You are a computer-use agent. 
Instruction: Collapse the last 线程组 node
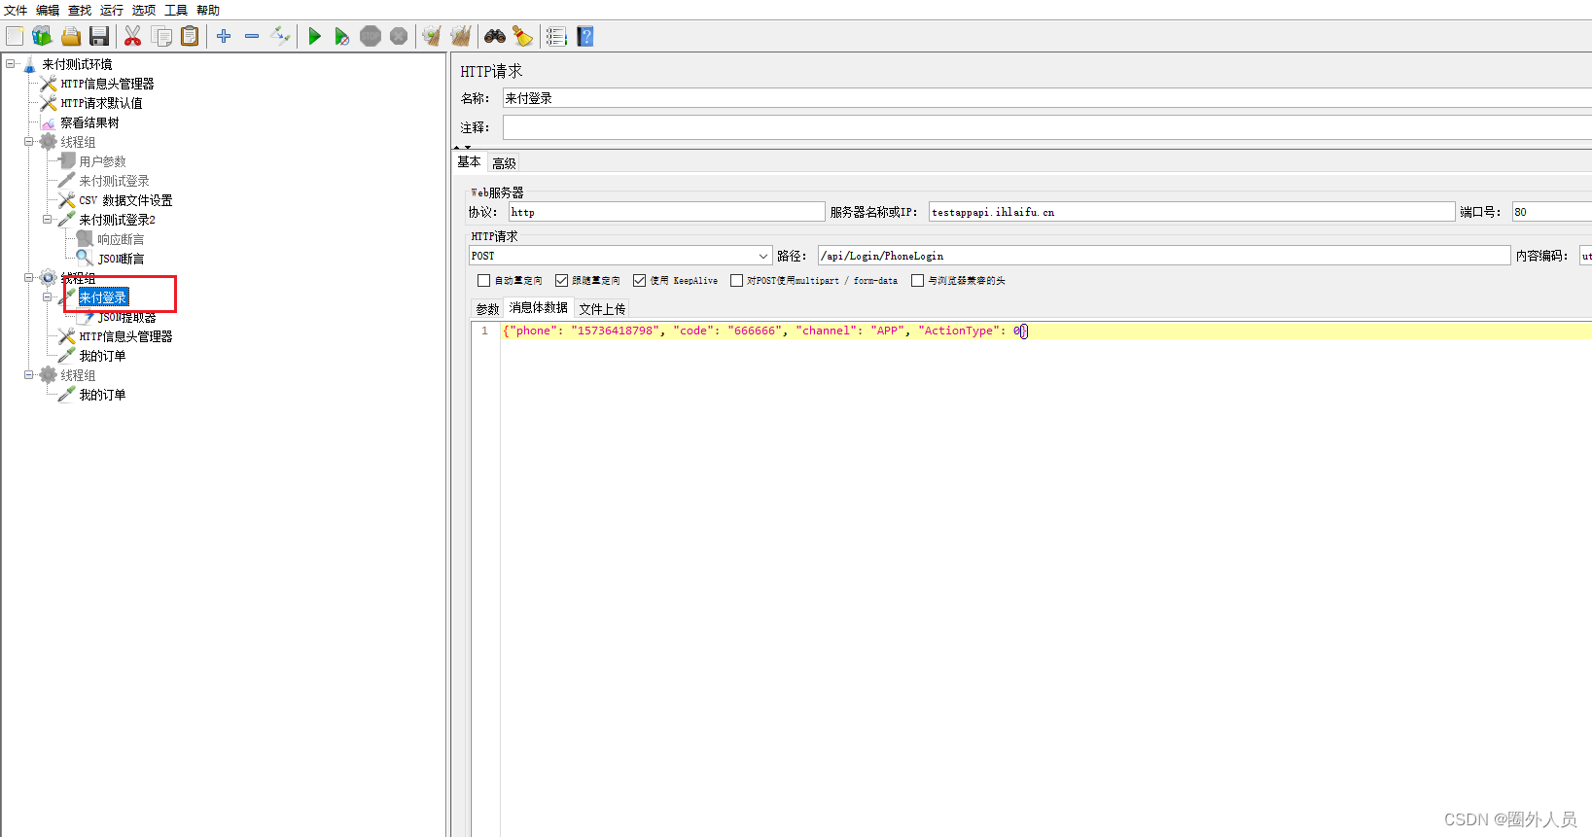coord(29,375)
